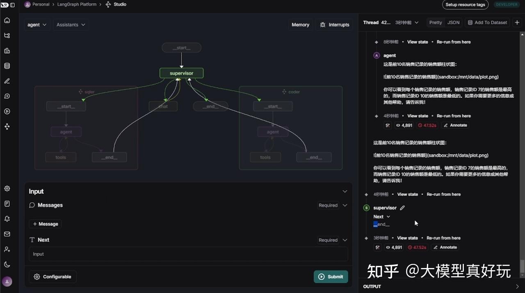Switch the output view to Pretty
Screen dimensions: 525x293
pyautogui.click(x=435, y=23)
